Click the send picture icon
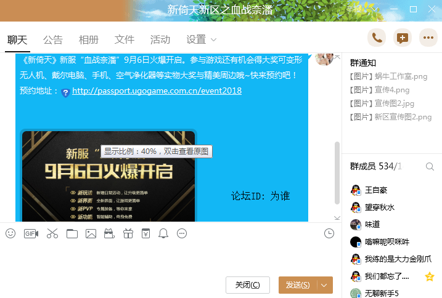This screenshot has height=298, width=442. (91, 233)
